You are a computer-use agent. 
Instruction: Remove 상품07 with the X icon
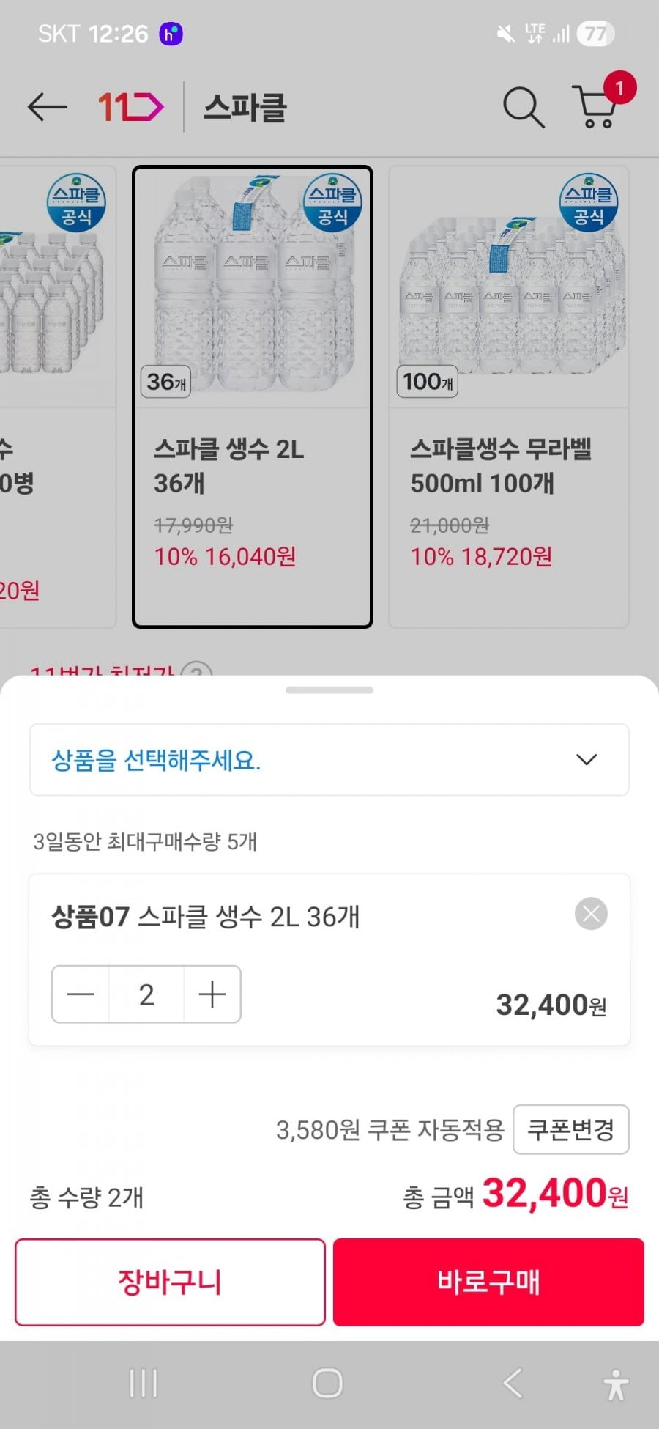(591, 914)
